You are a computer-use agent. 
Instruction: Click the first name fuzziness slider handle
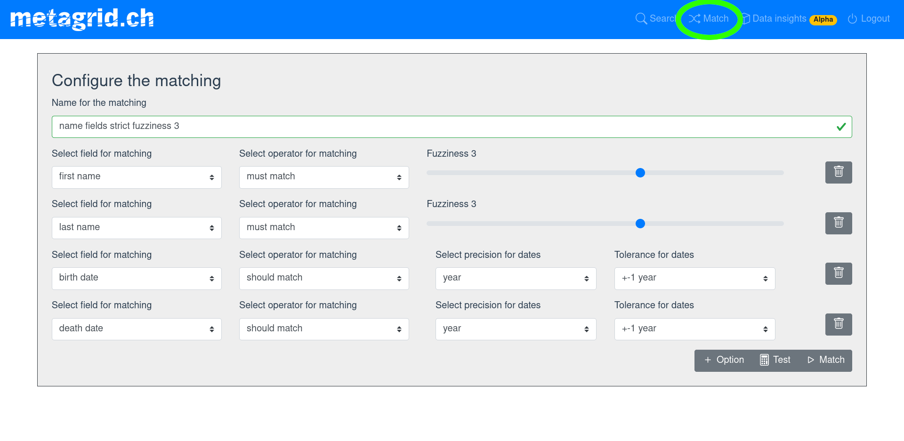tap(640, 173)
